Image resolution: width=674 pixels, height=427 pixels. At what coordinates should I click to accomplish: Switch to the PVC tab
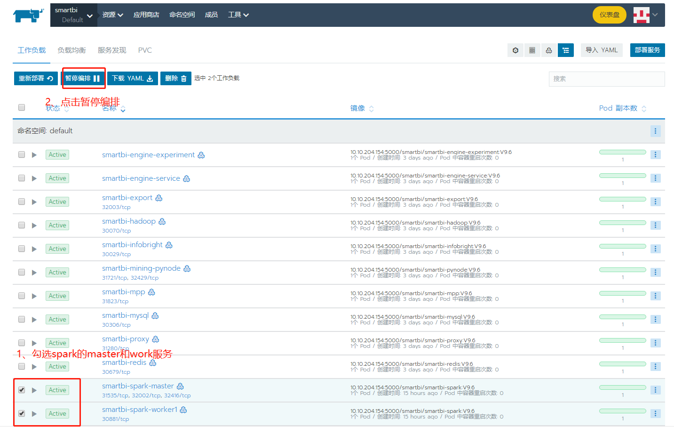(x=145, y=50)
